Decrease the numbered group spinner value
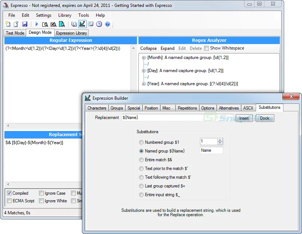Image resolution: width=302 pixels, height=234 pixels. pos(220,143)
